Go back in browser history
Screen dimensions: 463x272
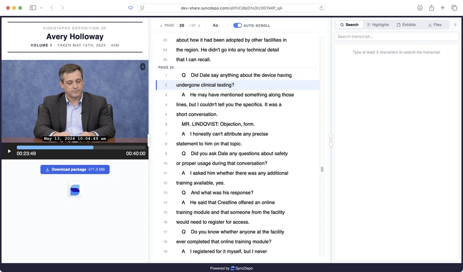pos(52,8)
